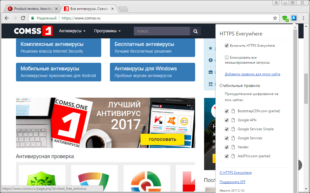Click the version text 2017.2.13
The image size is (310, 193).
click(232, 191)
